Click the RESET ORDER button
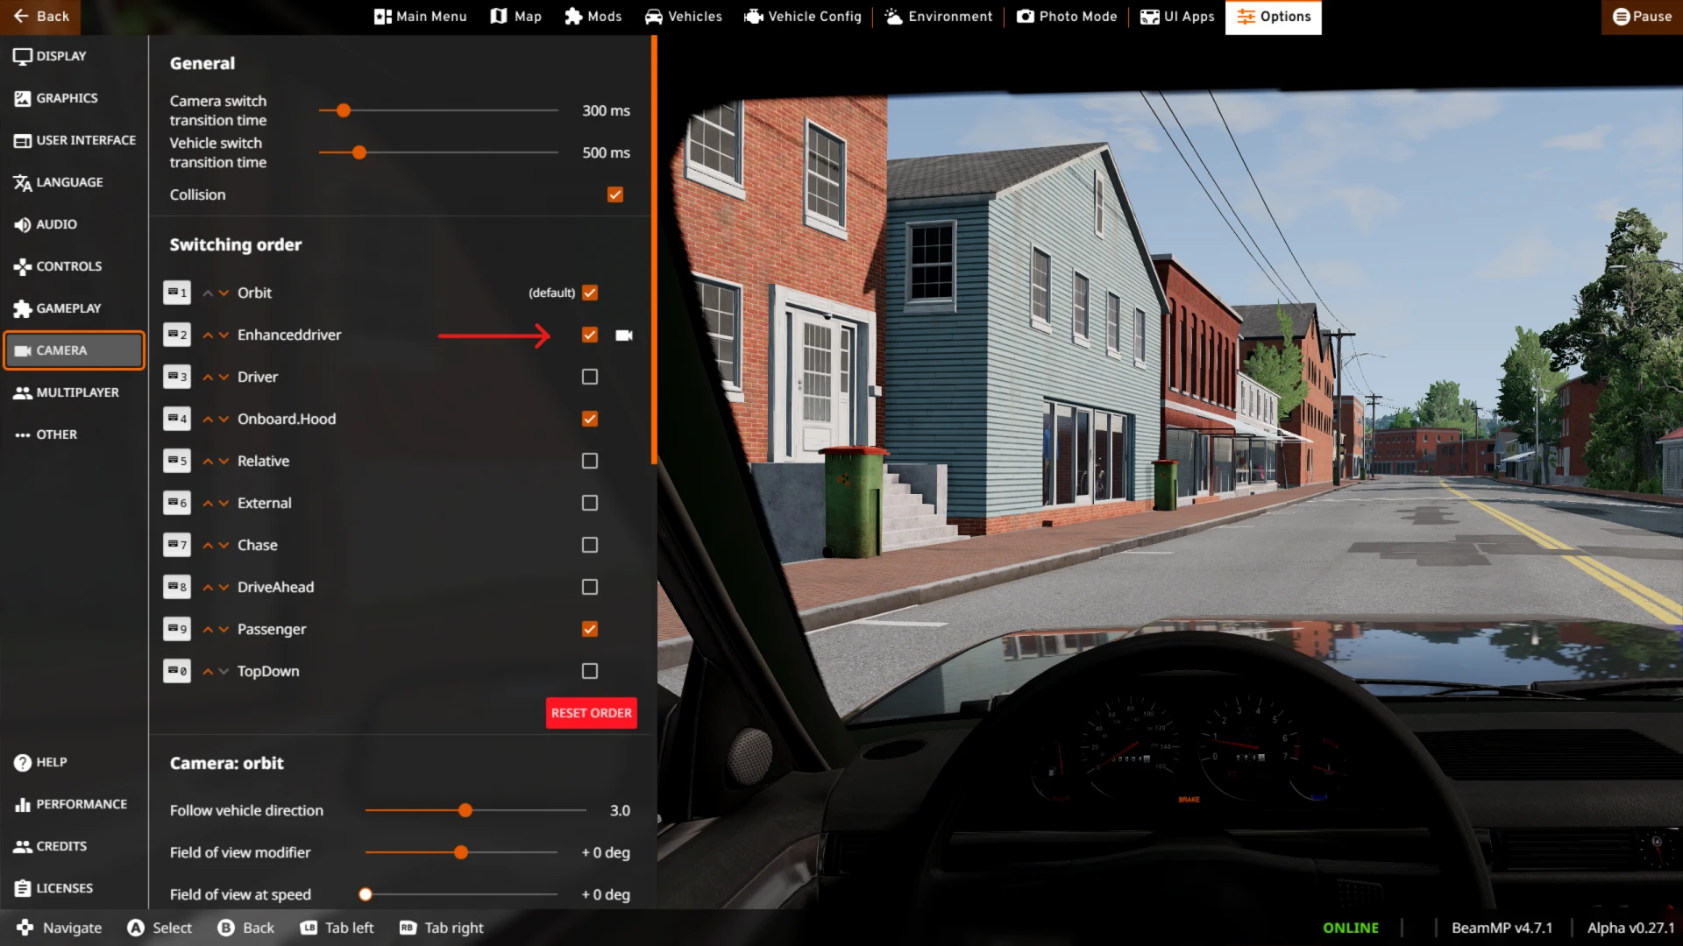The image size is (1683, 946). 591,712
